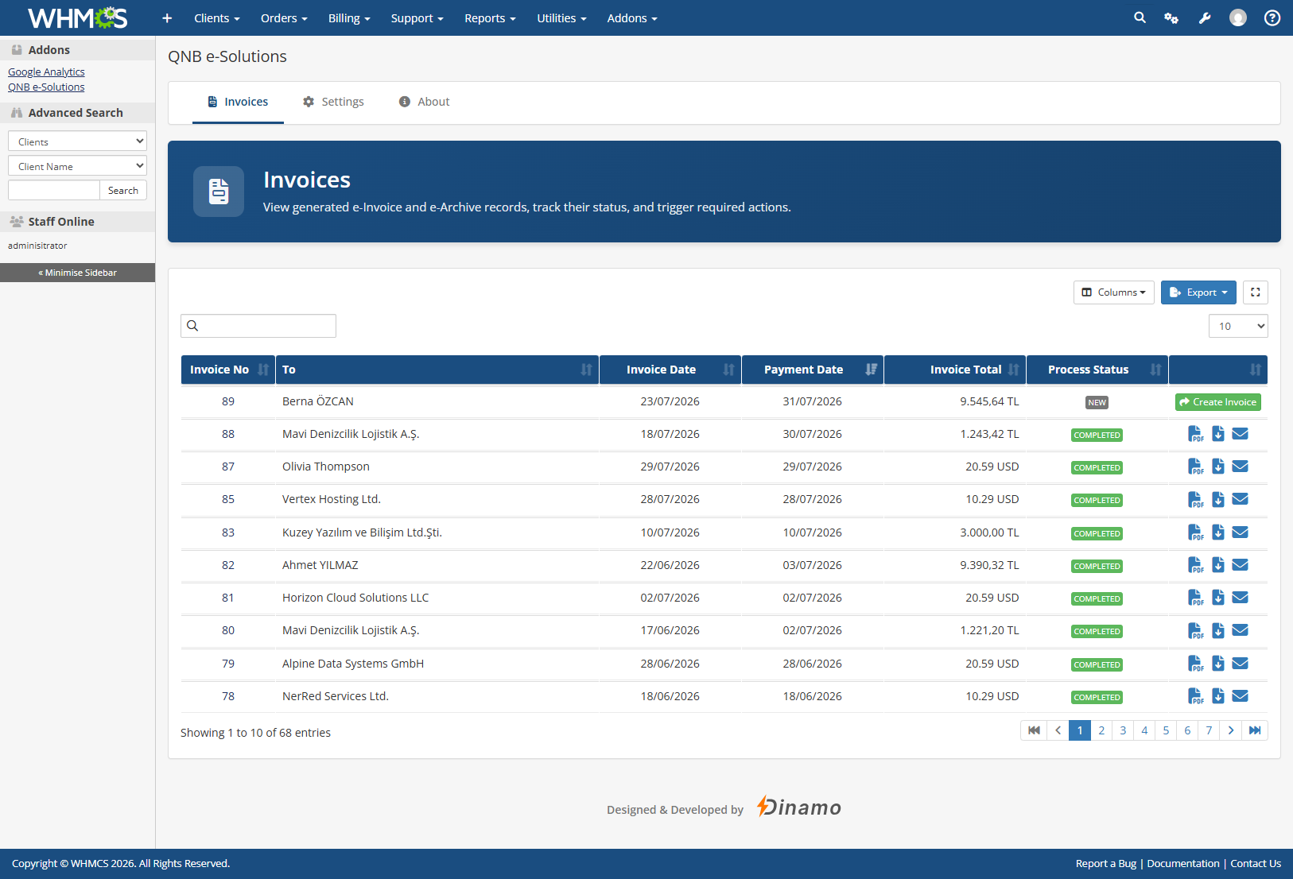
Task: Open PDF for Olivia Thompson's invoice 87
Action: point(1195,467)
